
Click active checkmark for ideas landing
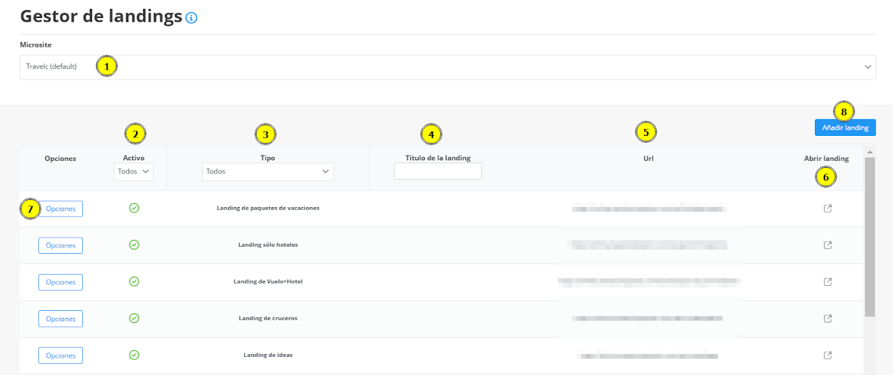(134, 355)
